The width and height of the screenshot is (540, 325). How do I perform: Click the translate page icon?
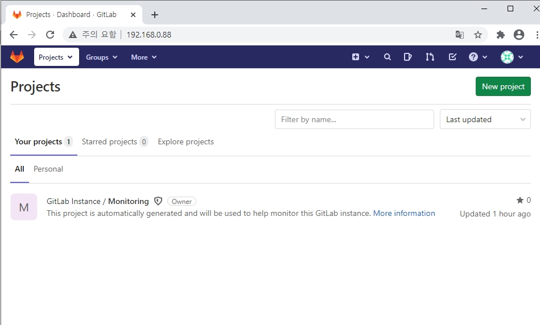point(459,35)
